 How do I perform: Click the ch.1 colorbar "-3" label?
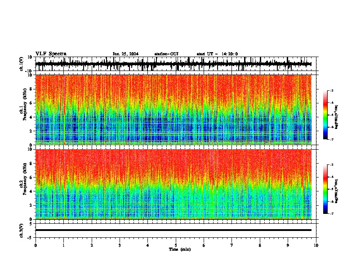pos(331,90)
